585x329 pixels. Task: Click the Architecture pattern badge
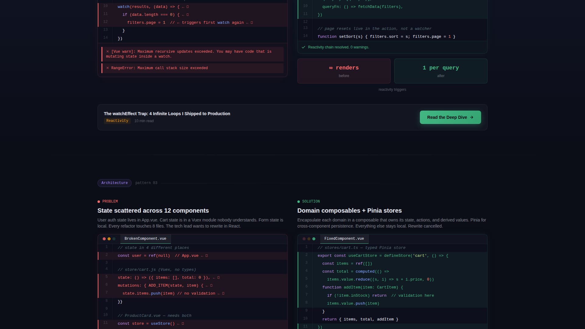(114, 183)
